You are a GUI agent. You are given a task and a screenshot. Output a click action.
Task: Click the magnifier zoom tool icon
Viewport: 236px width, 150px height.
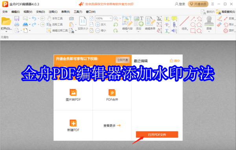click(116, 19)
